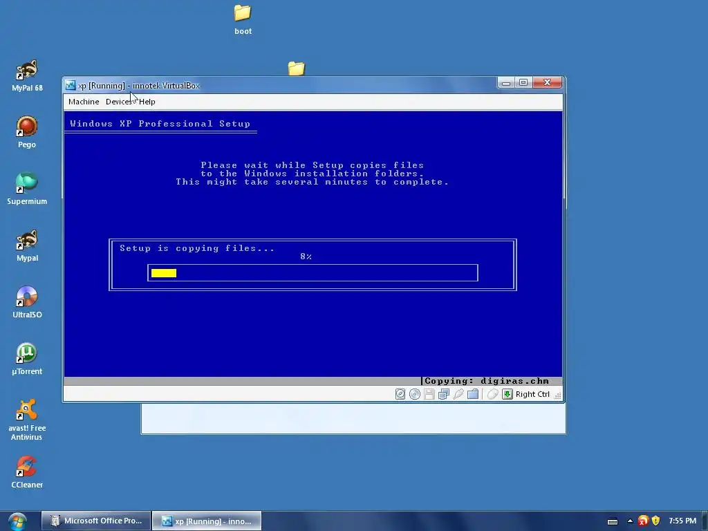Click the red X antivirus tray icon
708x531 pixels.
(643, 521)
